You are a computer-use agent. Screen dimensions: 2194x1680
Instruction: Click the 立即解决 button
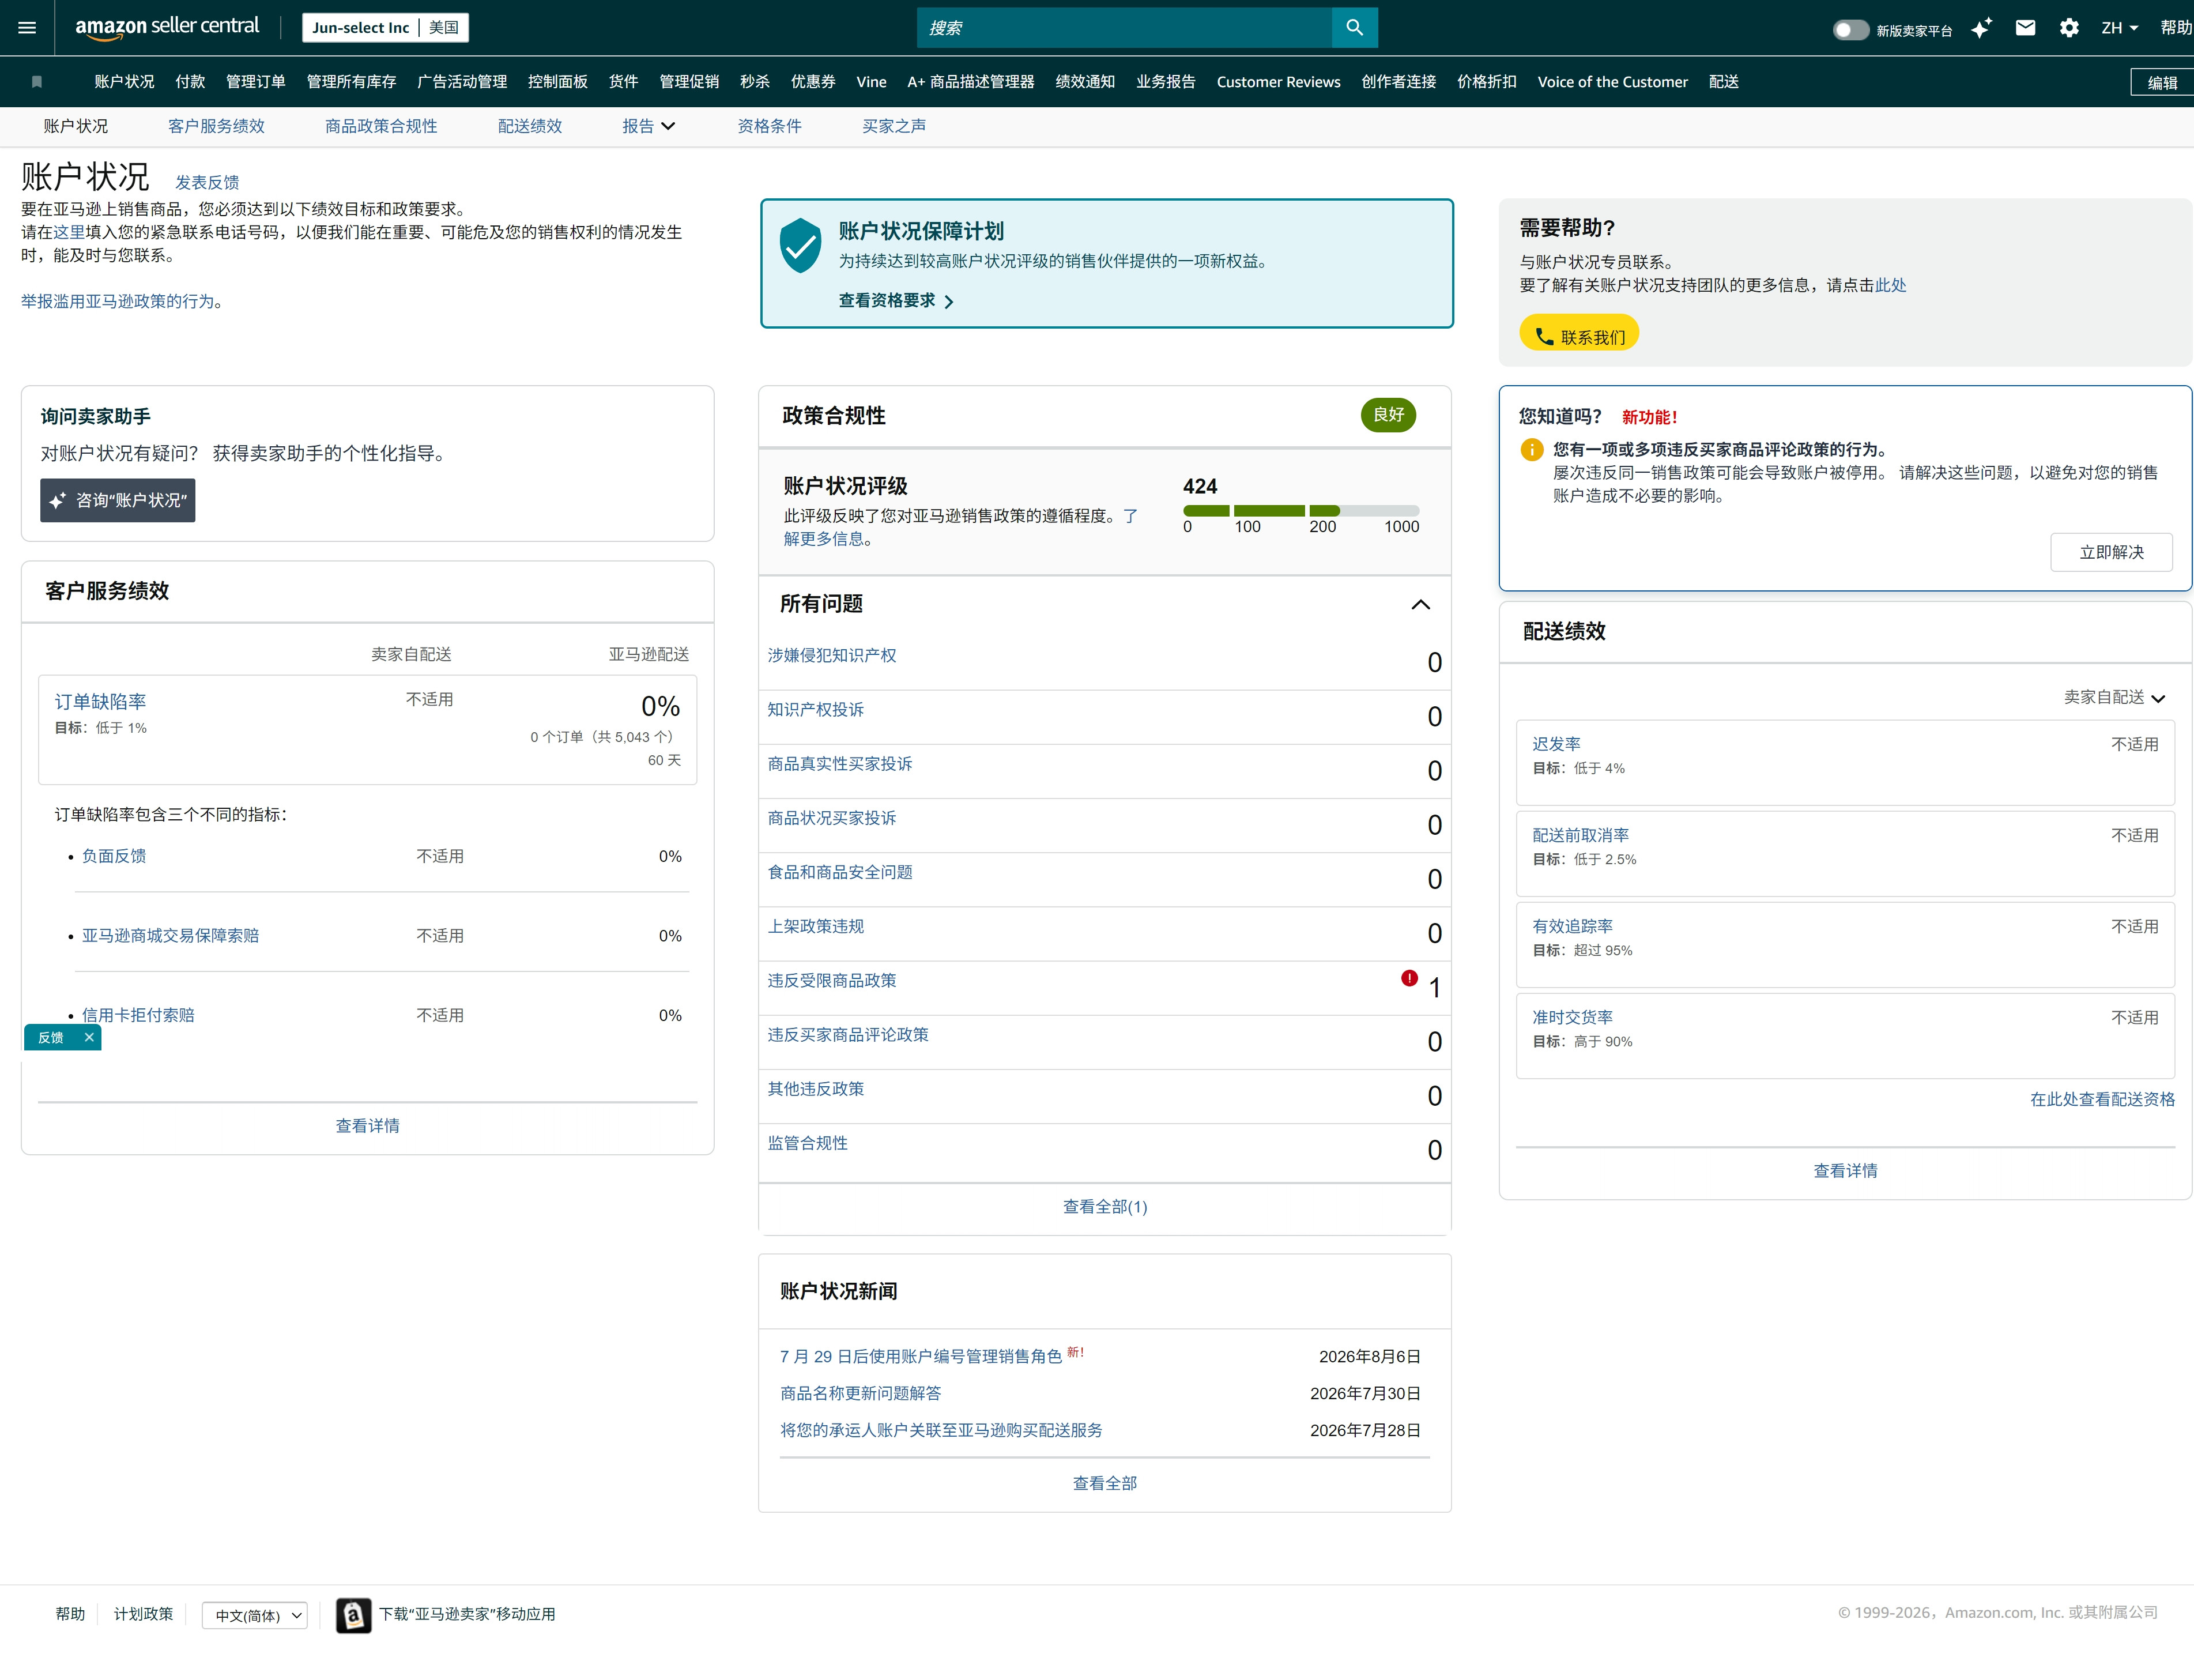coord(2111,552)
